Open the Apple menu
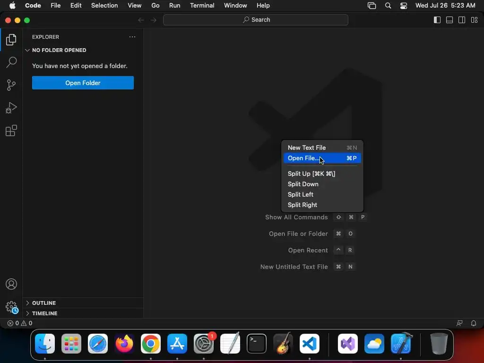Viewport: 484px width, 363px height. 12,6
